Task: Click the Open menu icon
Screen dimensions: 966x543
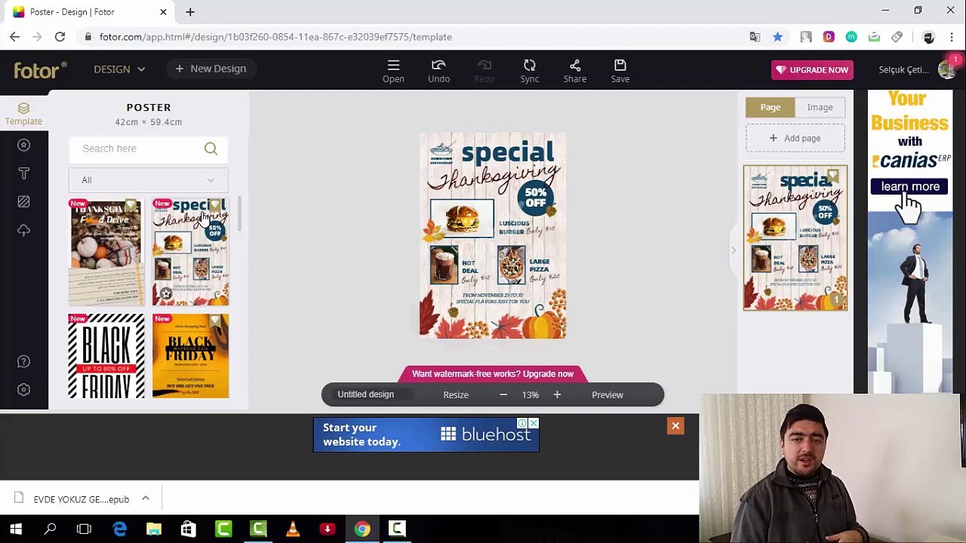Action: tap(393, 70)
